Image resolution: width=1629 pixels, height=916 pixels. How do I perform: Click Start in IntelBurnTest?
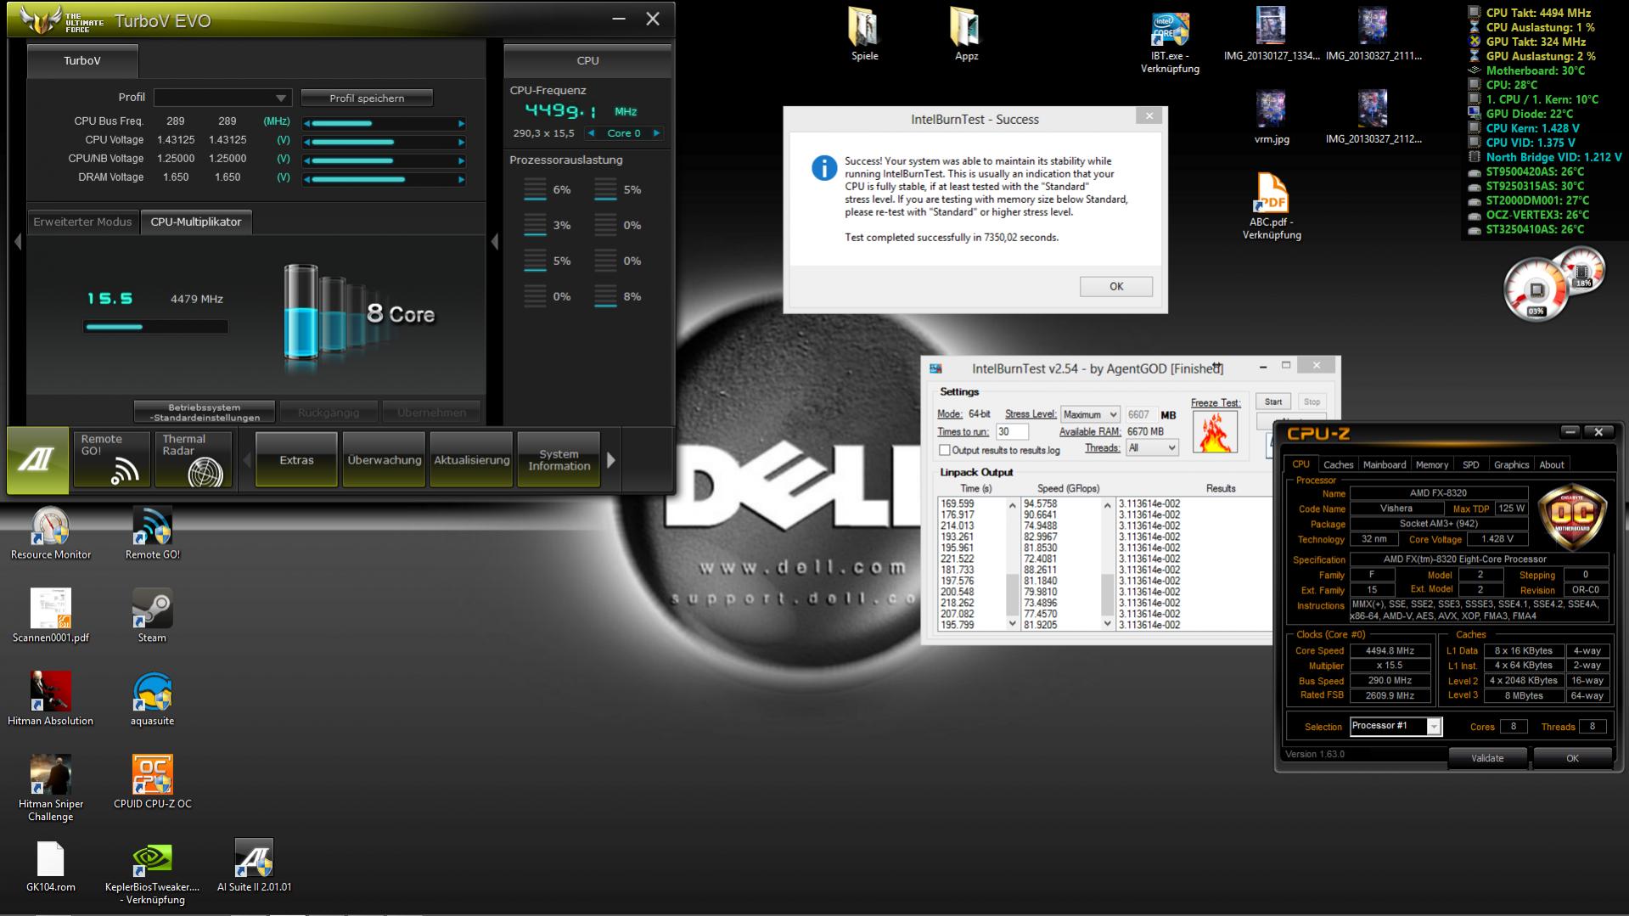[1273, 402]
